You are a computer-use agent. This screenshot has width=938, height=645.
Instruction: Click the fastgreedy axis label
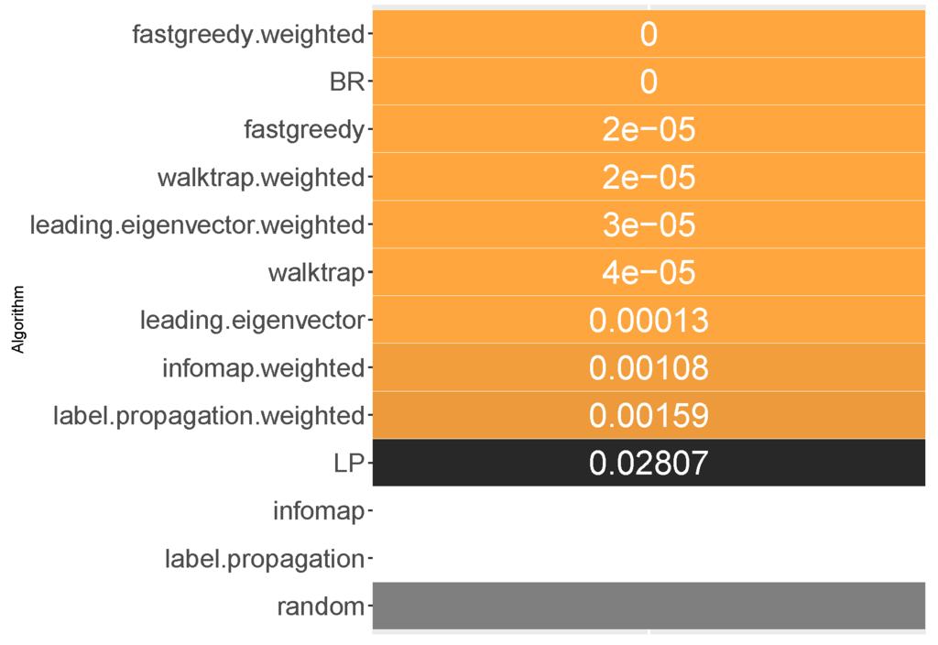coord(303,130)
